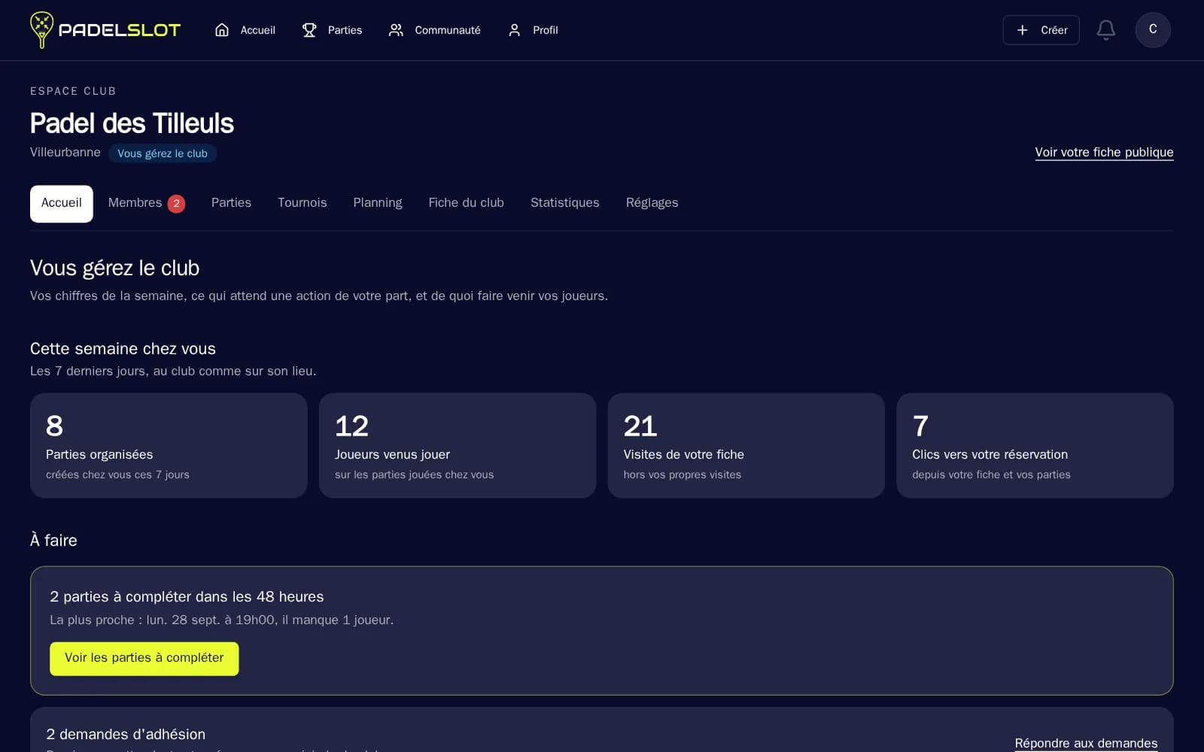Select the club Parties tab

(x=231, y=203)
